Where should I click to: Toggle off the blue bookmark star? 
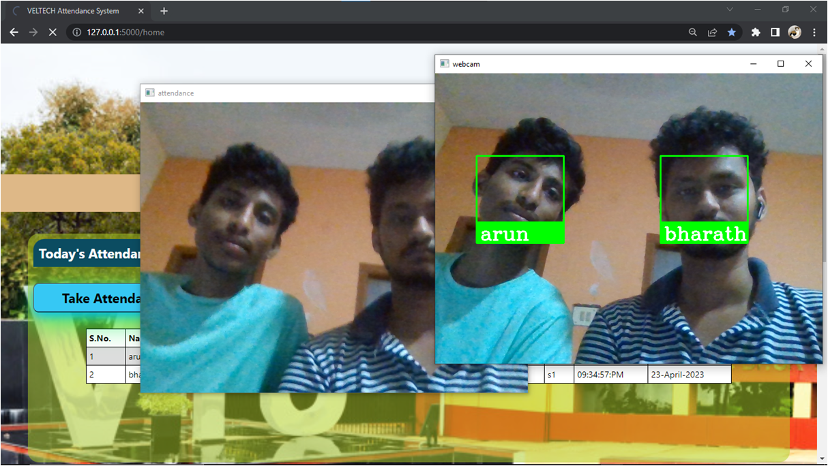[x=732, y=31]
